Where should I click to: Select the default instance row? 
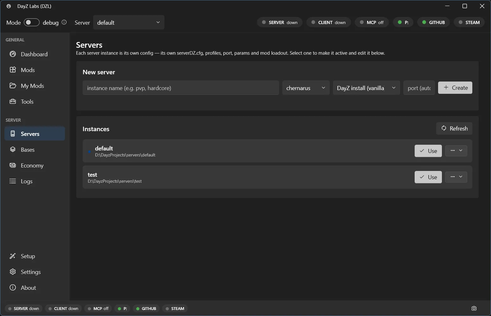[x=277, y=151]
